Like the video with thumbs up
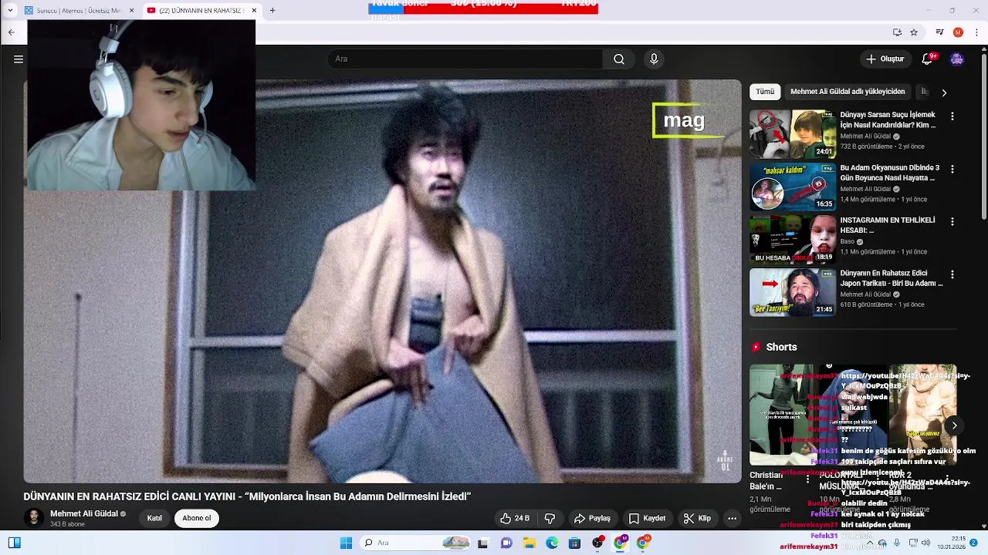 (514, 519)
